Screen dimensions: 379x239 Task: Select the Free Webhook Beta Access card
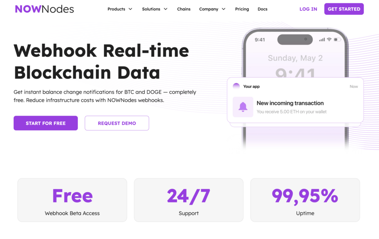[72, 200]
